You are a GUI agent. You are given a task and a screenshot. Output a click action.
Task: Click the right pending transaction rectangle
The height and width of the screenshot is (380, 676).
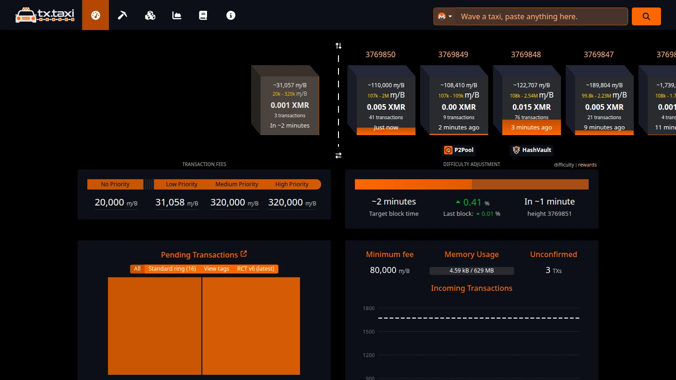251,326
